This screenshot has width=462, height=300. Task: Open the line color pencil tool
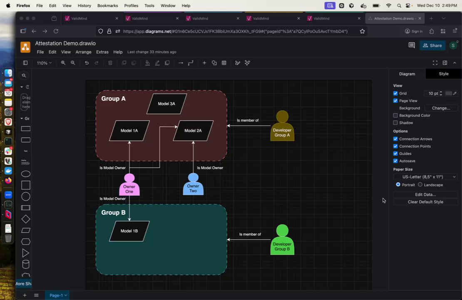(157, 63)
